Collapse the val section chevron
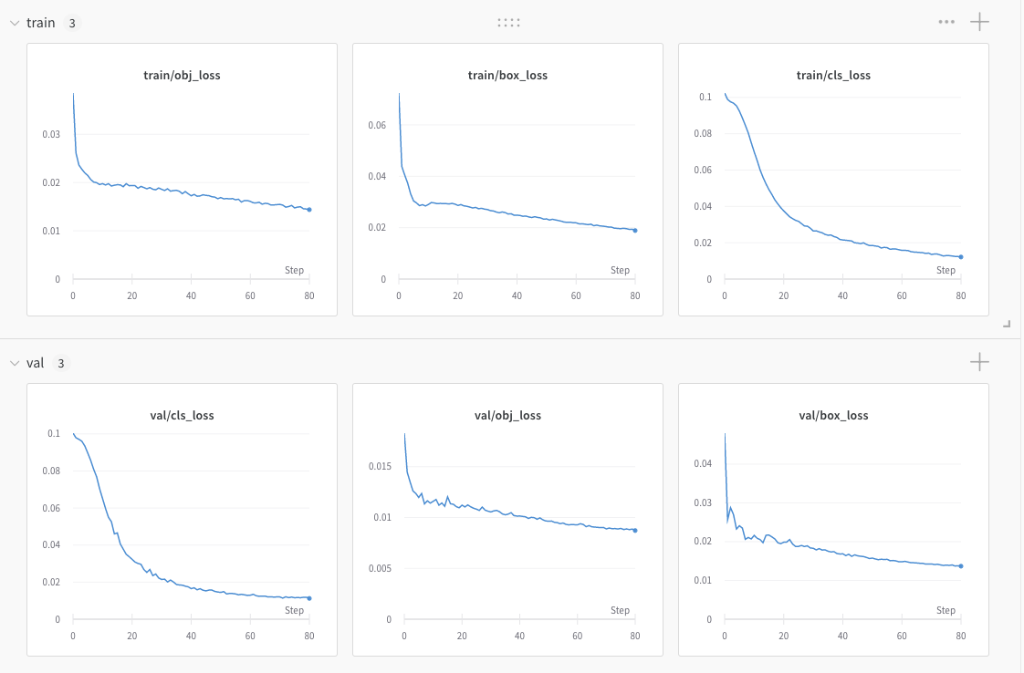1024x673 pixels. tap(14, 363)
